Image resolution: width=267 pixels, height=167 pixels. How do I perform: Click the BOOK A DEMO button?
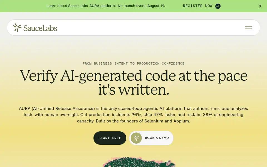(151, 138)
